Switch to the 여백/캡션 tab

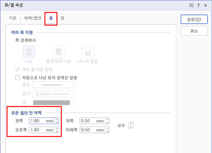(33, 18)
